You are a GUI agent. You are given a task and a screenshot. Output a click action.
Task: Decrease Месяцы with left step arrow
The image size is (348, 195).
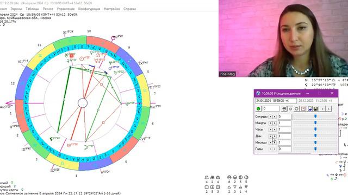pyautogui.click(x=271, y=142)
